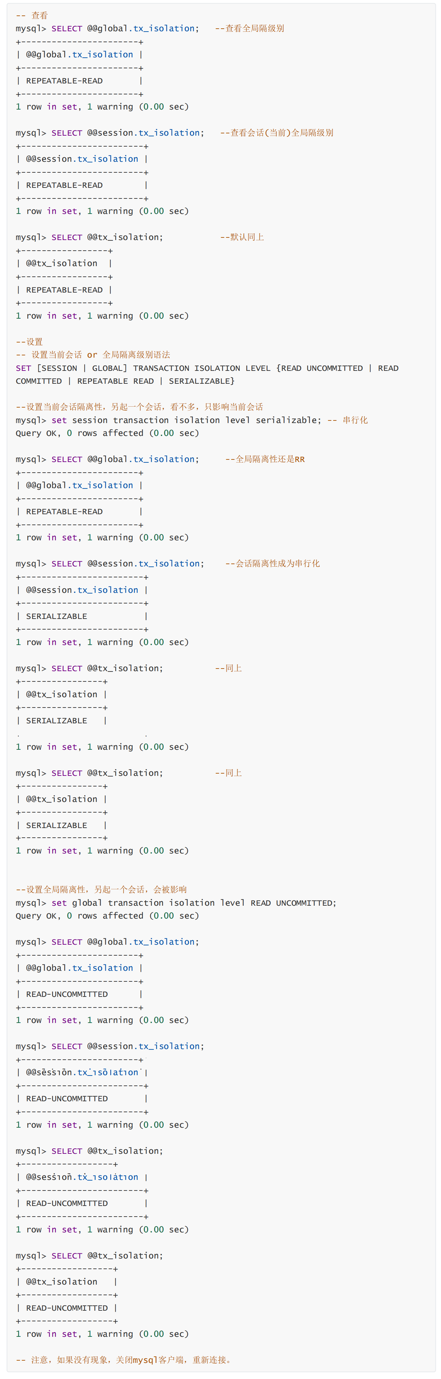Click the '--设置全局隔离性' comment line

click(x=101, y=890)
